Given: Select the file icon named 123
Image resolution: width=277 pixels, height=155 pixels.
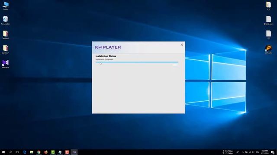Looking at the screenshot, I should 268,35.
